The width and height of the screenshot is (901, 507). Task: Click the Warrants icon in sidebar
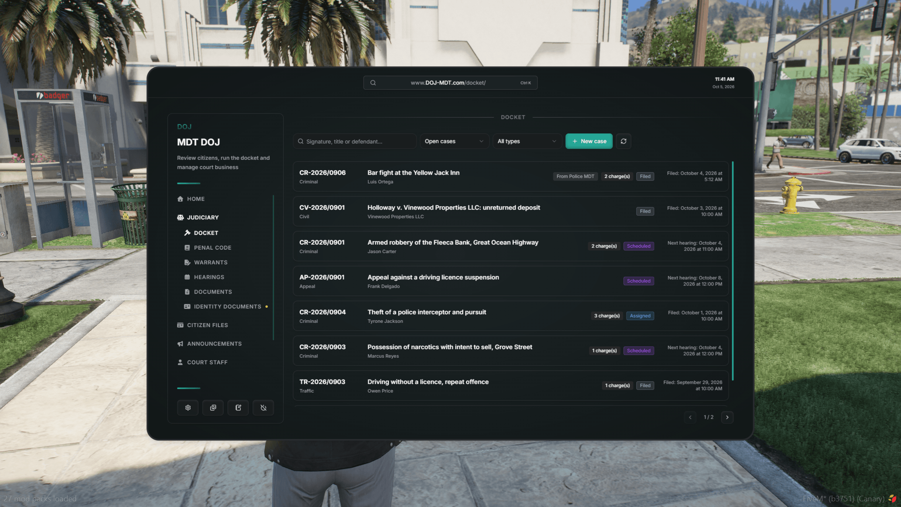click(187, 262)
